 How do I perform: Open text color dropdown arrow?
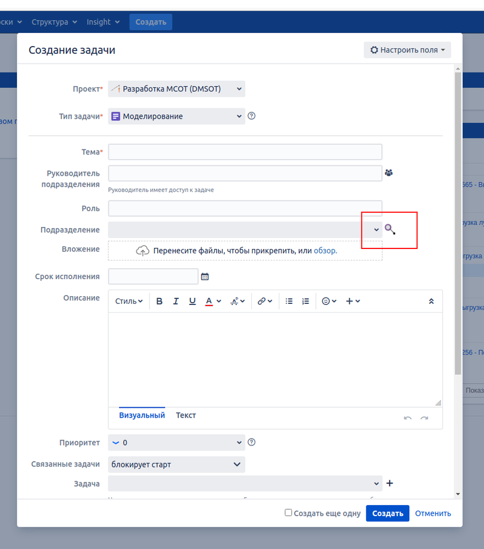(219, 301)
